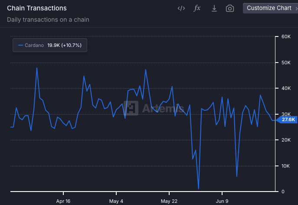Click the 40K y-axis label
The width and height of the screenshot is (298, 205).
click(286, 88)
